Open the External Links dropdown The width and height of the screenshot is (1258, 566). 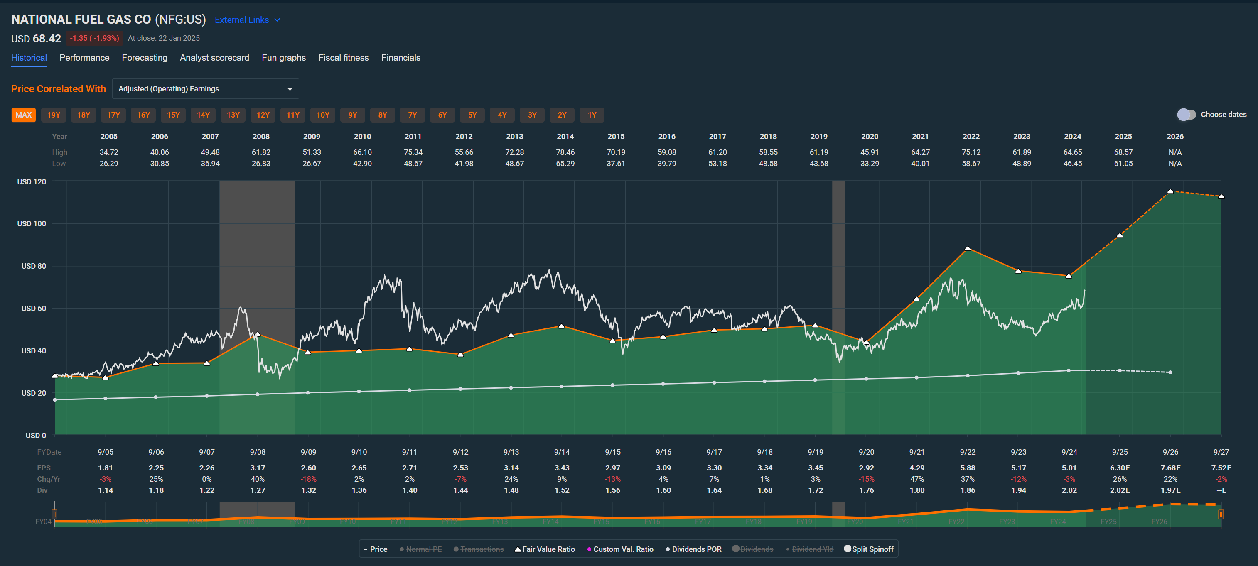pos(247,20)
